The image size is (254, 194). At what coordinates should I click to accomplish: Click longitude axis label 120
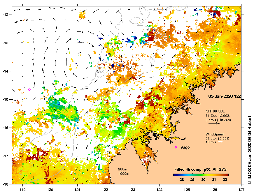coord(50,190)
